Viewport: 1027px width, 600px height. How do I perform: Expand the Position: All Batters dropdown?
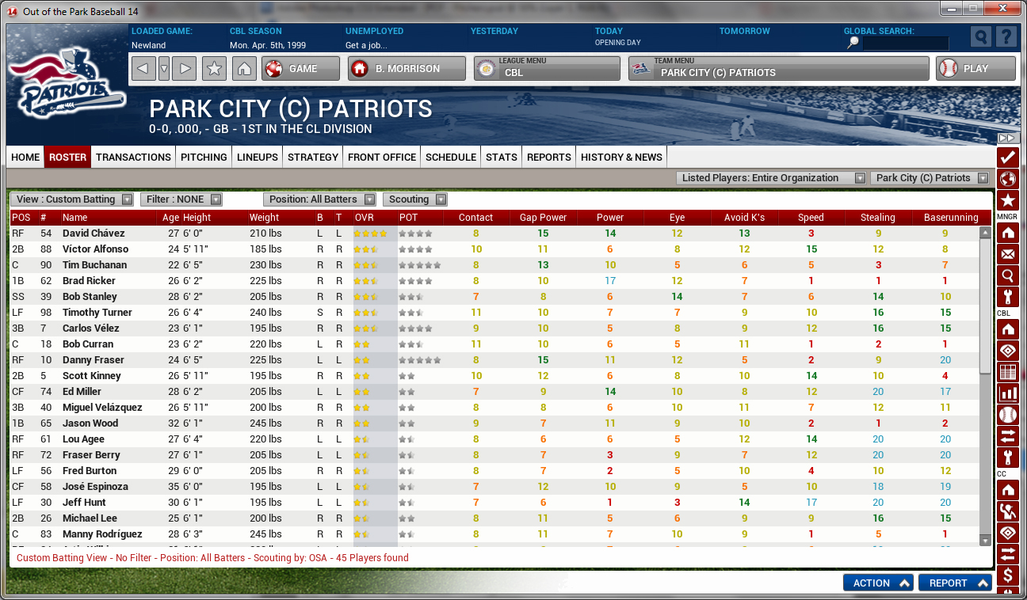point(321,199)
